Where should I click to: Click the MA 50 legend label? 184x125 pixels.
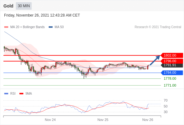pos(59,27)
